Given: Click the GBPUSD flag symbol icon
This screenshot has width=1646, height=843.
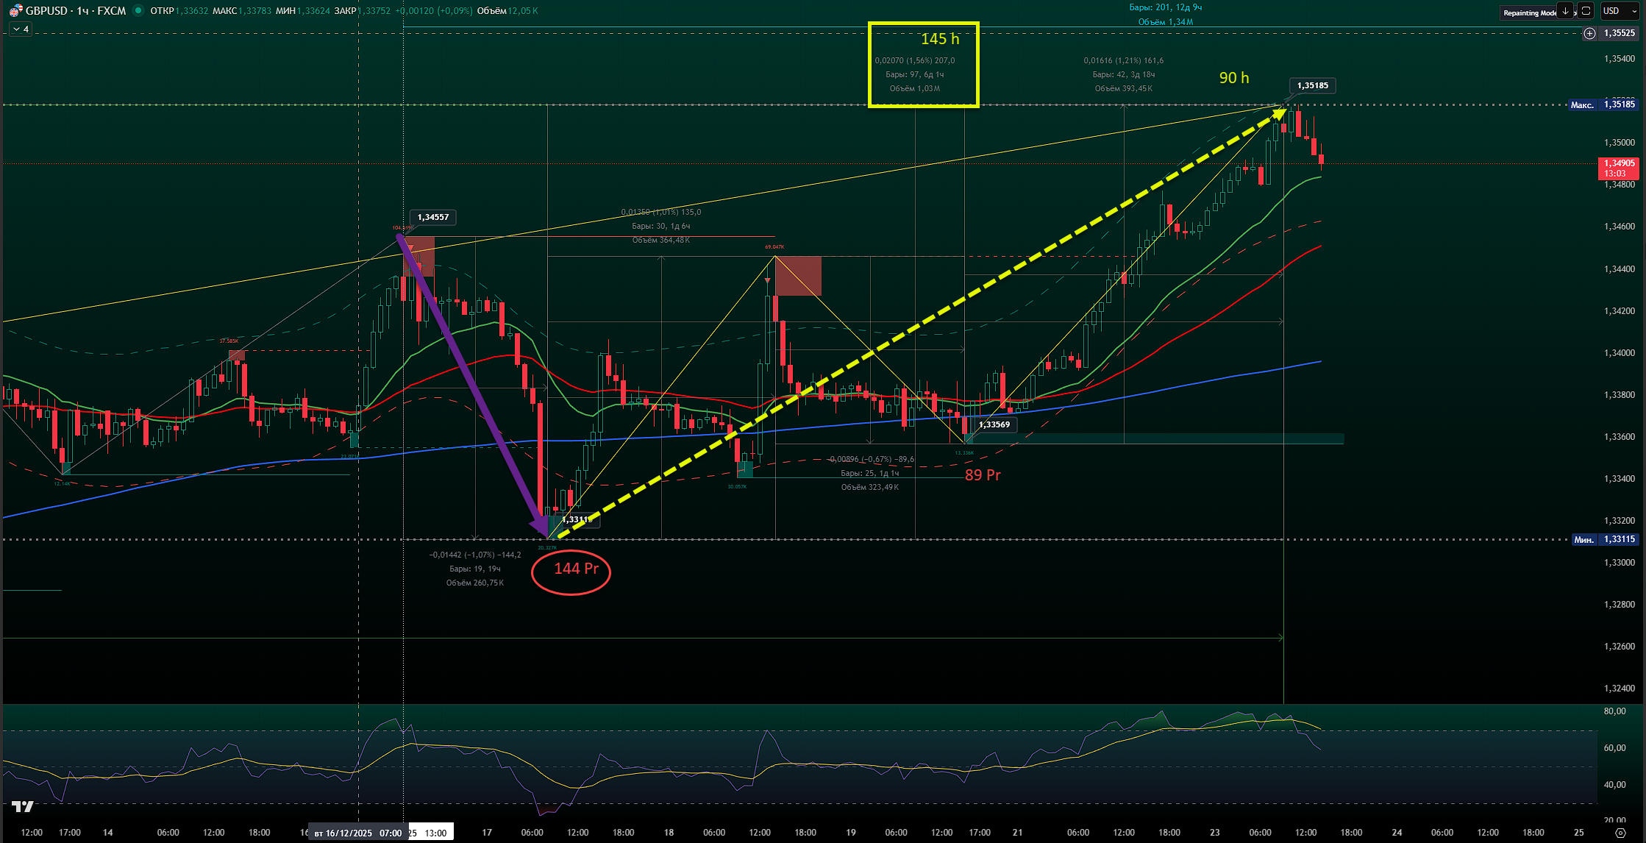Looking at the screenshot, I should [x=15, y=11].
